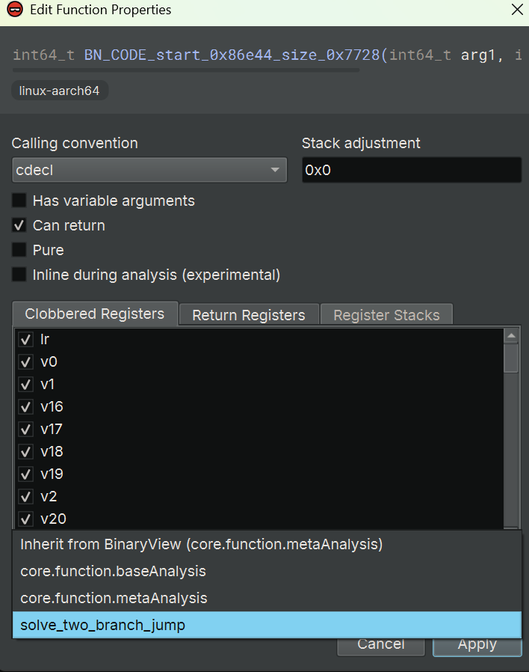Uncheck the v16 clobbered register
Screen dimensions: 529x672
click(26, 407)
